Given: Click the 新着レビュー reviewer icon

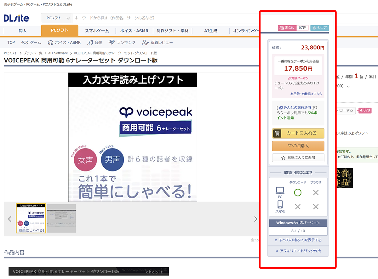Looking at the screenshot, I should pyautogui.click(x=145, y=43).
